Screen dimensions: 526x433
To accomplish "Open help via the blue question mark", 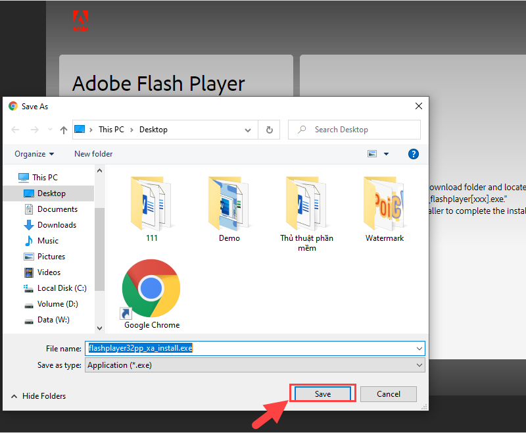I will point(413,153).
